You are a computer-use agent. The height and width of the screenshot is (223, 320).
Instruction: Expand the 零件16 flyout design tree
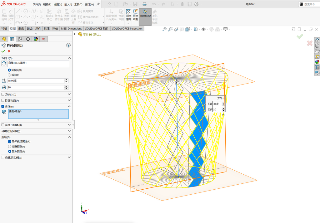tap(75, 34)
